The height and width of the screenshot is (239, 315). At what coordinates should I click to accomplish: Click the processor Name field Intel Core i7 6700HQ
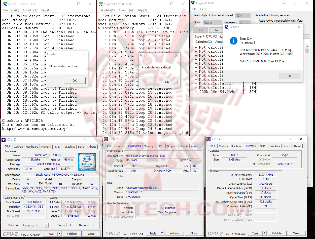tap(48, 155)
